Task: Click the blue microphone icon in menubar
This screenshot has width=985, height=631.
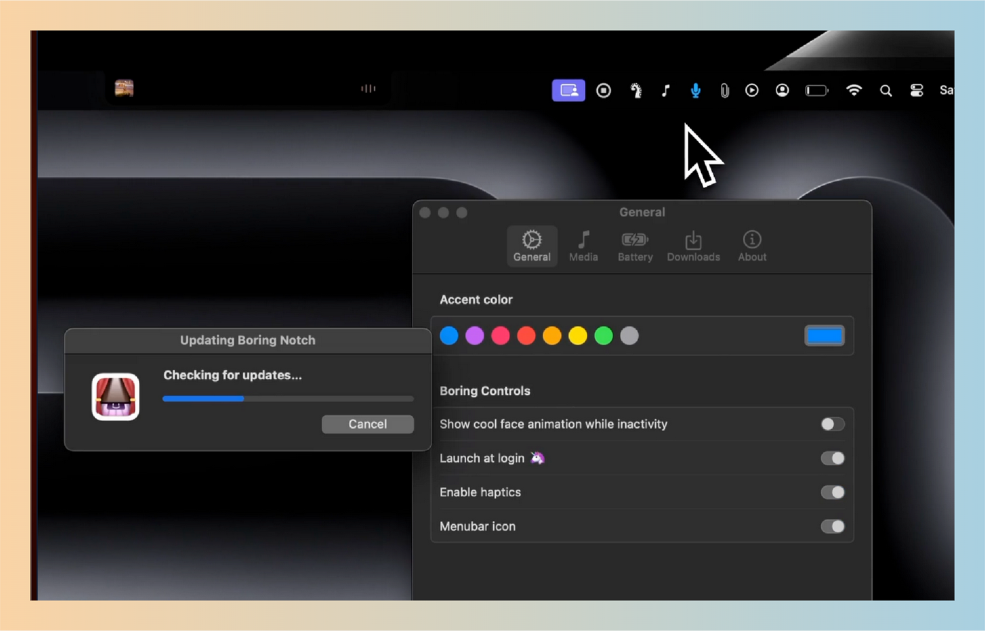Action: [x=696, y=90]
